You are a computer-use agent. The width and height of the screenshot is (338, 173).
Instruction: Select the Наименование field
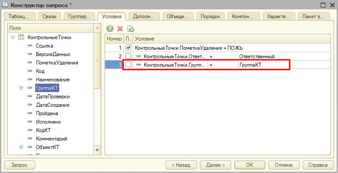53,80
